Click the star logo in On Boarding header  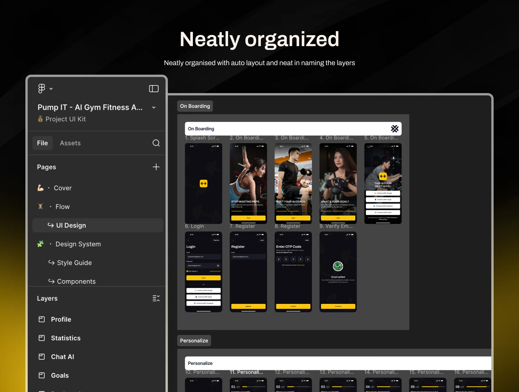(x=395, y=129)
